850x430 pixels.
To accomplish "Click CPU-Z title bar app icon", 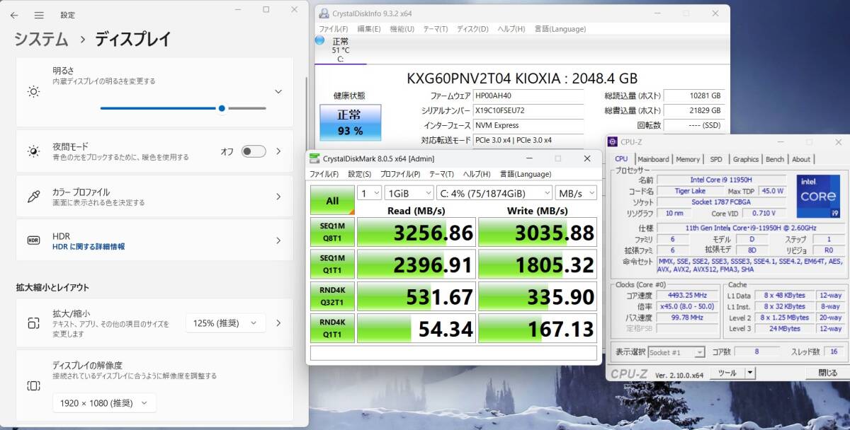I will pyautogui.click(x=613, y=141).
